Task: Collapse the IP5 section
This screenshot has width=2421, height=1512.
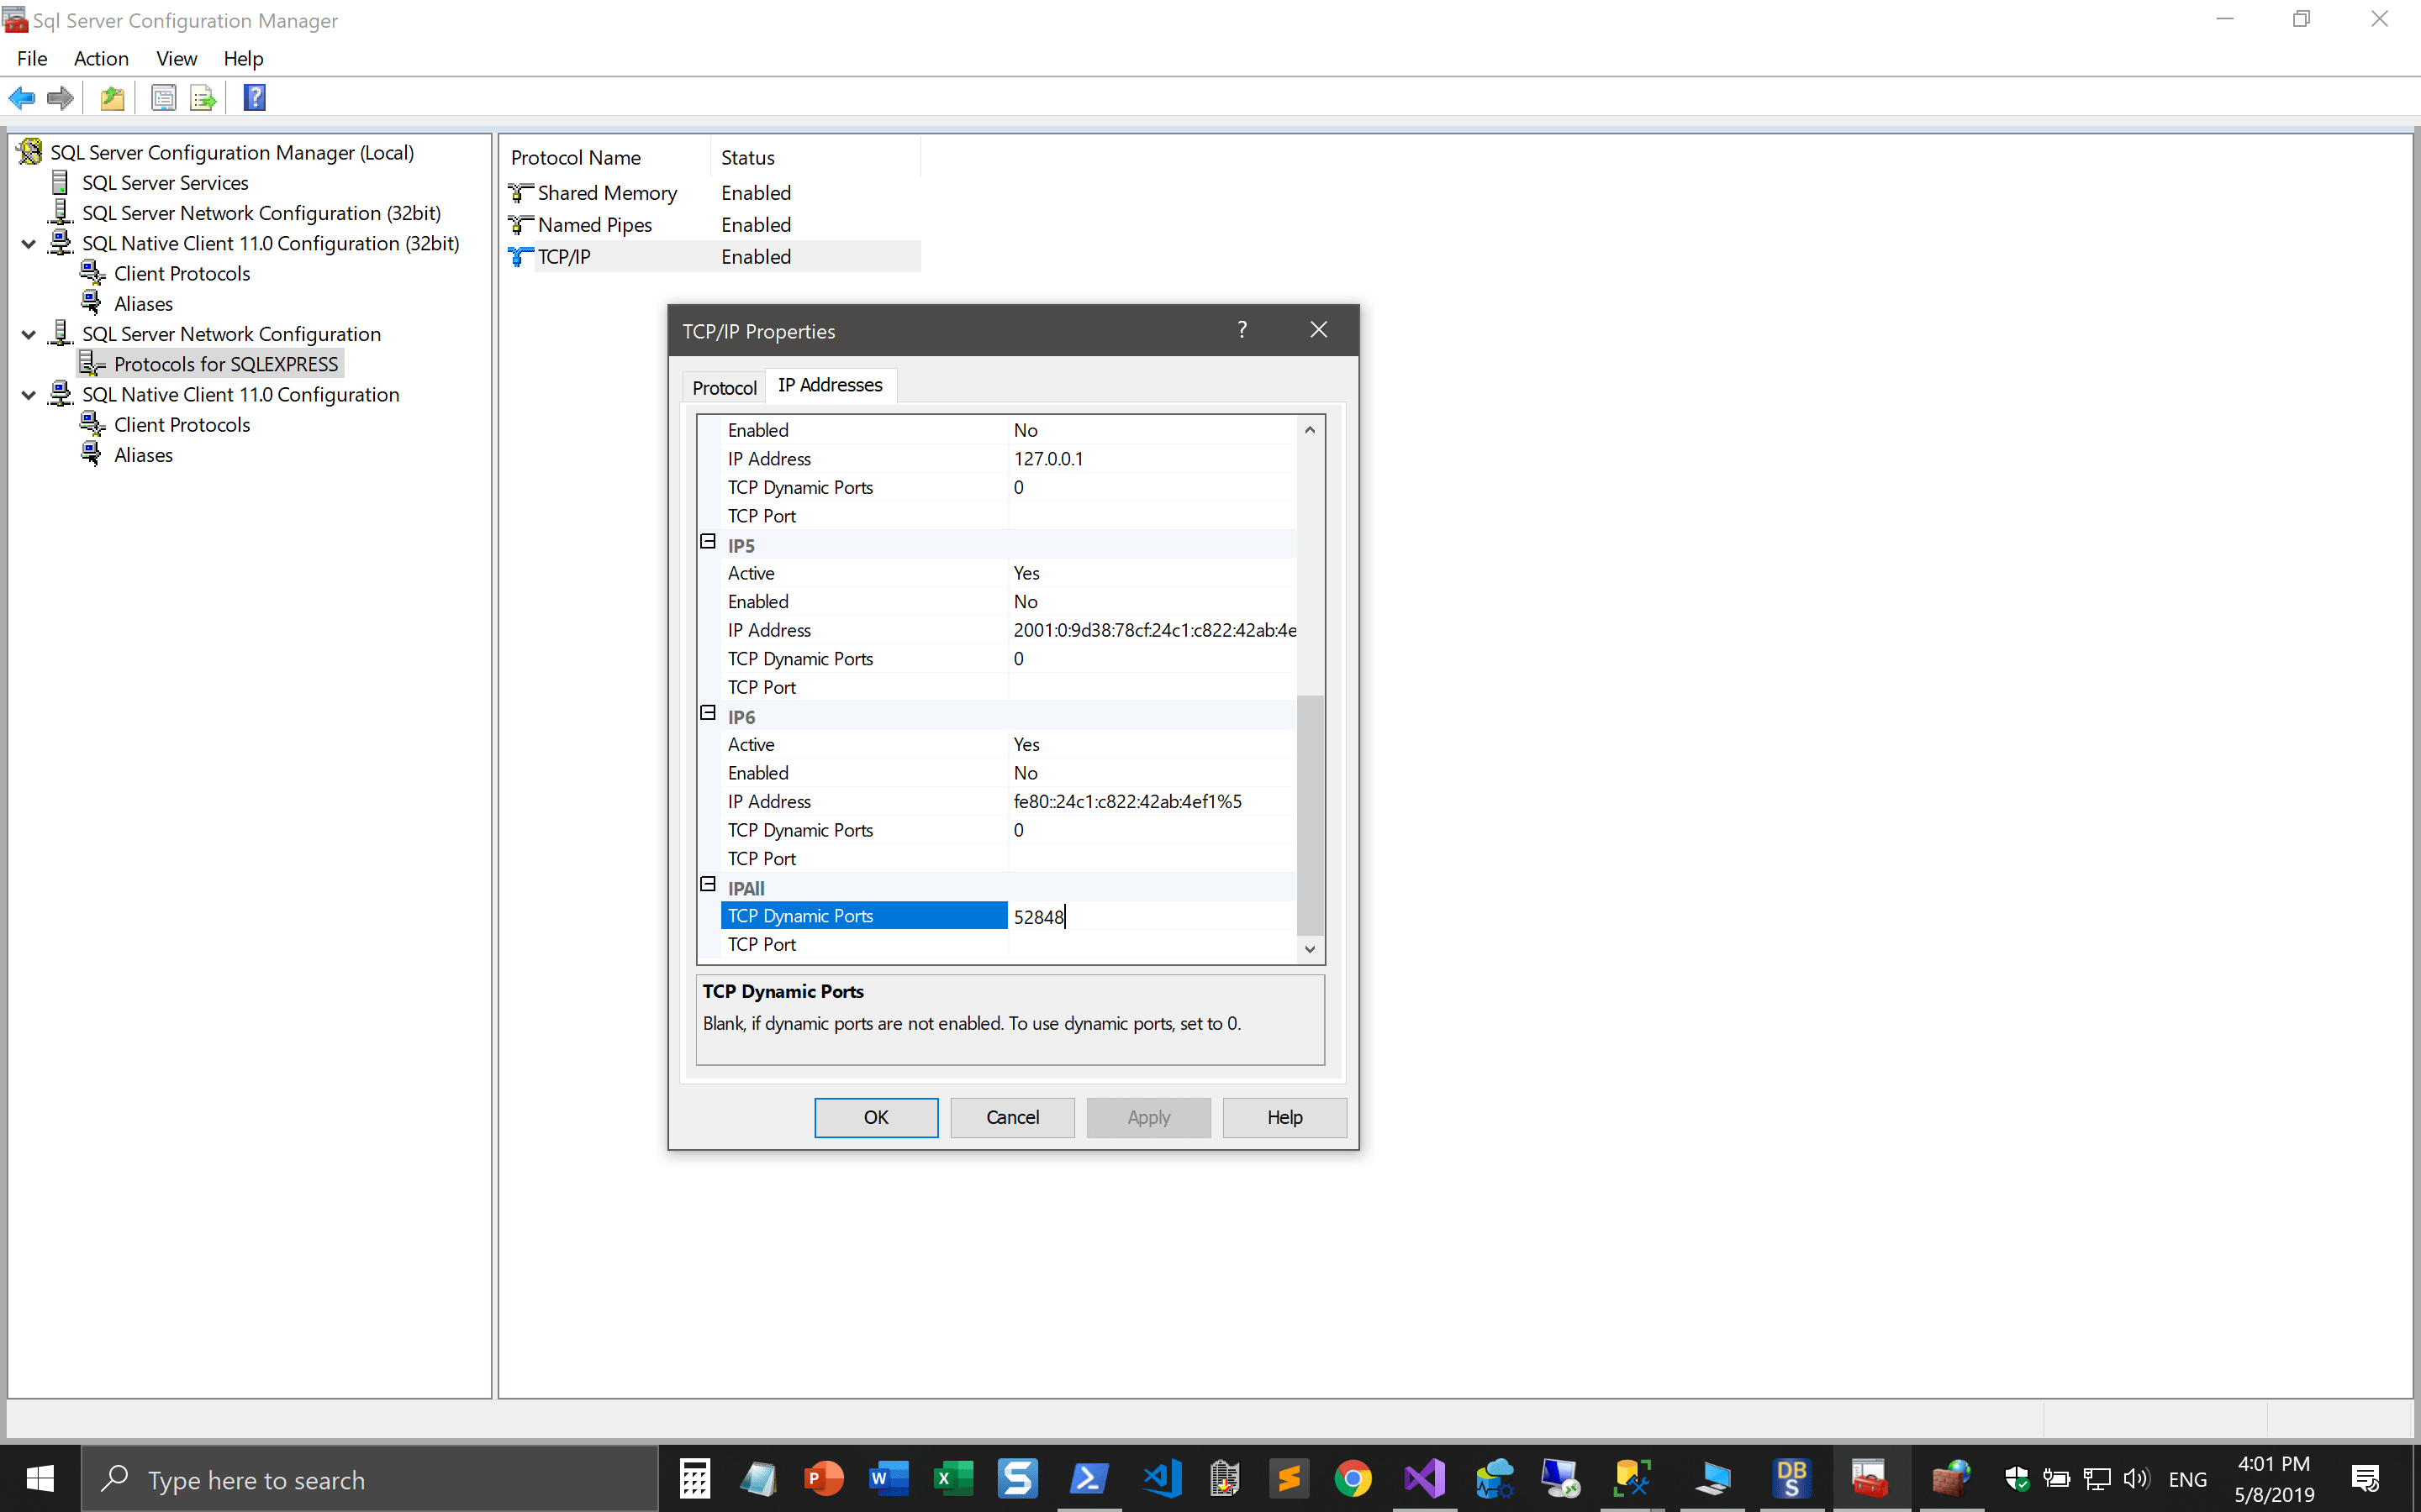Action: (707, 542)
